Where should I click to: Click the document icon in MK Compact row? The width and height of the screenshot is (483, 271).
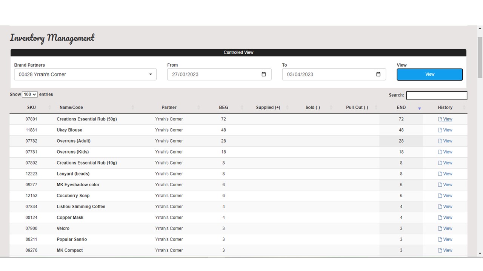coord(440,250)
